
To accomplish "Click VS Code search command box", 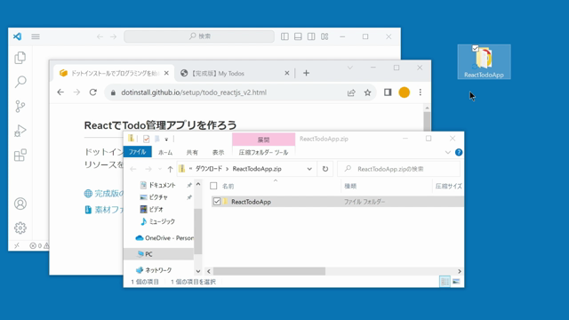I will pos(199,36).
